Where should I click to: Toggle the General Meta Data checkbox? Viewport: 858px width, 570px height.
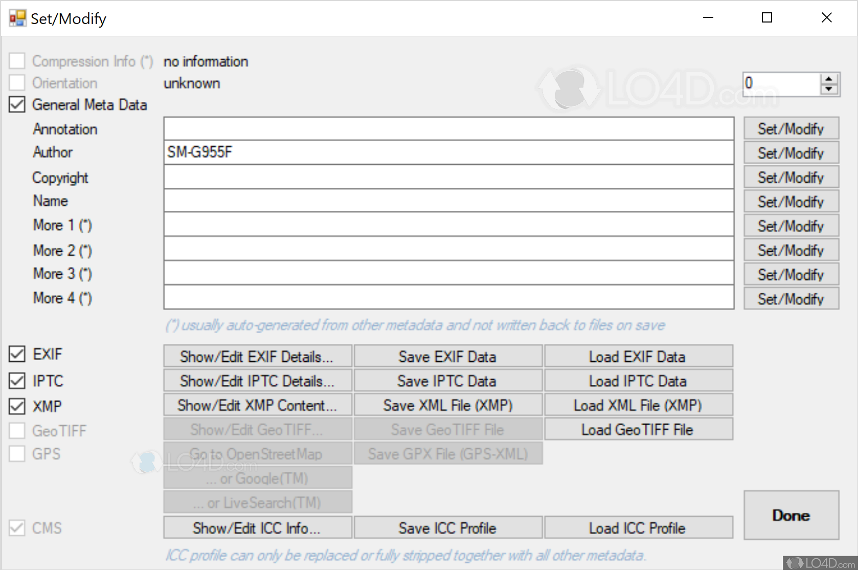(17, 104)
